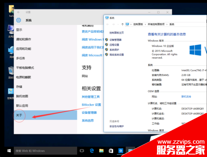207x157 pixels.
Task: Click 2.00 GB RAM value
Action: (186, 75)
